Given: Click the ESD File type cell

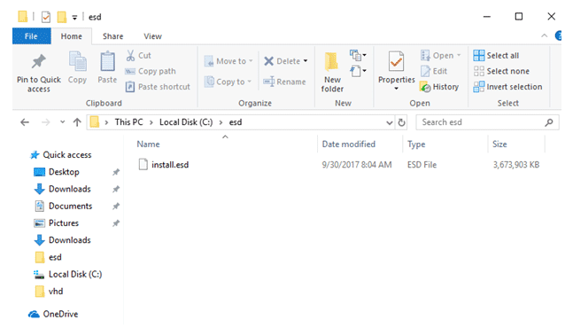Looking at the screenshot, I should tap(422, 165).
